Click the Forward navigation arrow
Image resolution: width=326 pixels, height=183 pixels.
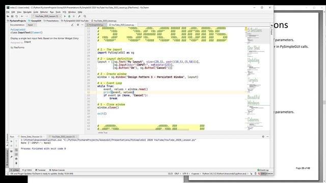click(x=26, y=16)
